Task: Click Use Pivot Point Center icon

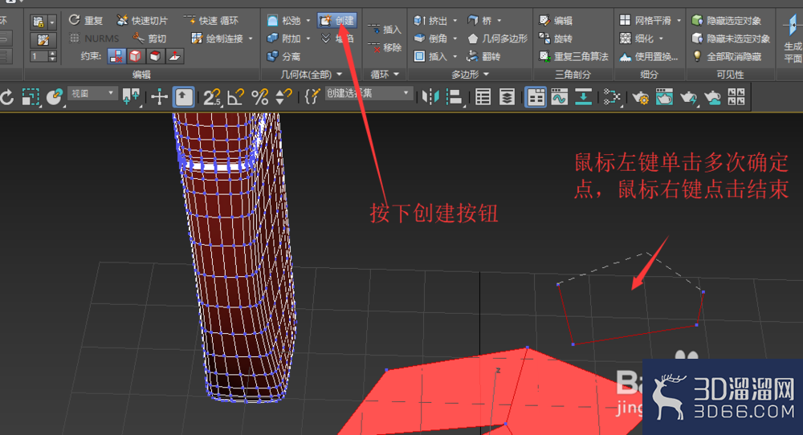Action: pyautogui.click(x=131, y=96)
